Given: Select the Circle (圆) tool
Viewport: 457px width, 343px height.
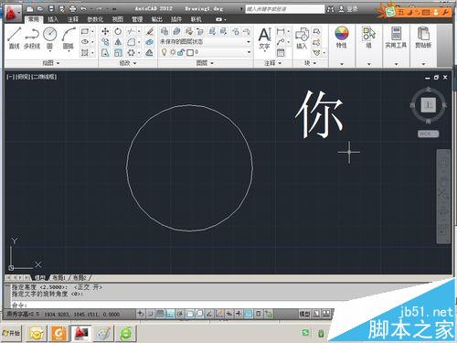Looking at the screenshot, I should click(49, 38).
